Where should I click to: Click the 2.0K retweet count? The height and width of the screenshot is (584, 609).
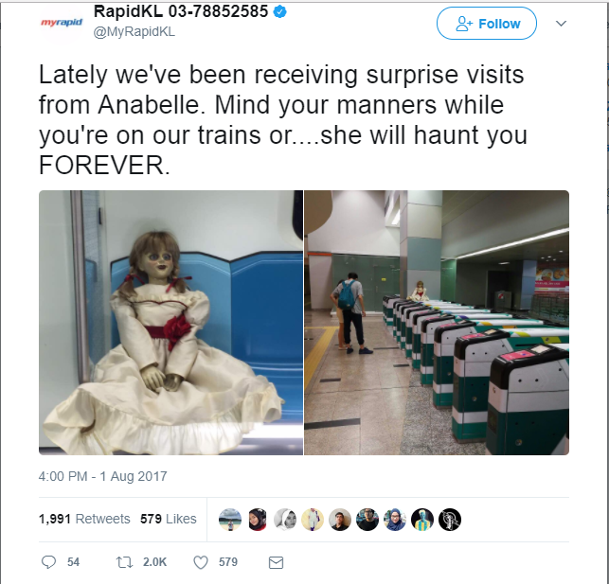[154, 562]
